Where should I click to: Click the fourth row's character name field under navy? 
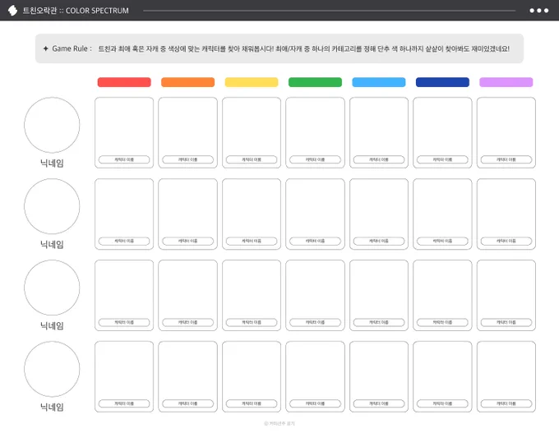[x=442, y=403]
